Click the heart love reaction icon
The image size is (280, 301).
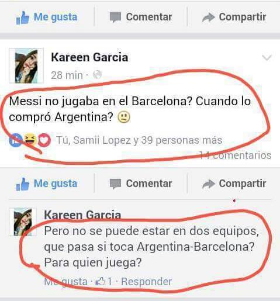point(44,140)
